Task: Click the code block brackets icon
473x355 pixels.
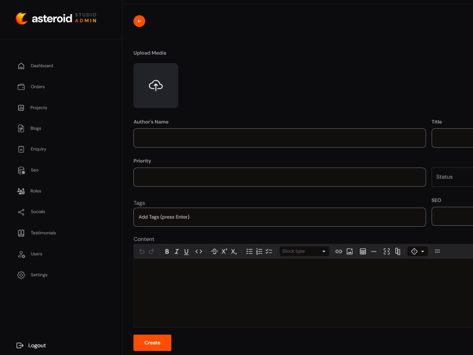Action: click(x=387, y=251)
